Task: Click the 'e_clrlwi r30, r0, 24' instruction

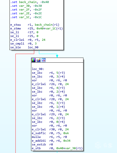Action: 50,129
